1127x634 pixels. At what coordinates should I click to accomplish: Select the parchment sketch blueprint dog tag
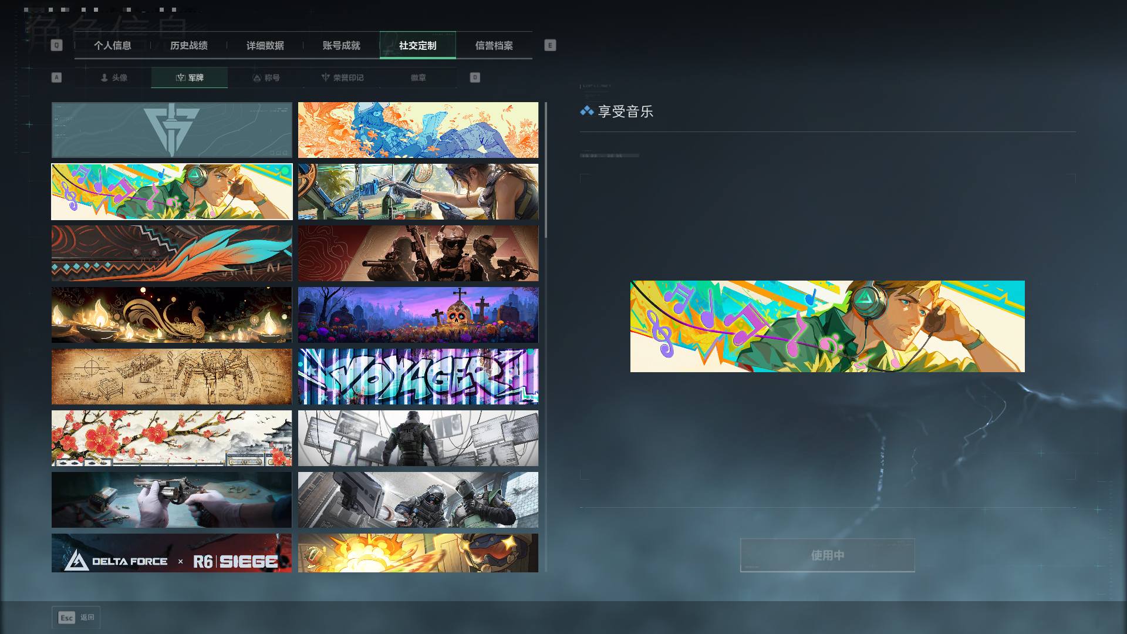(171, 377)
